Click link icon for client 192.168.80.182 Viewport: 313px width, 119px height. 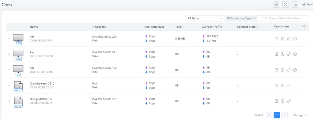pos(289,70)
